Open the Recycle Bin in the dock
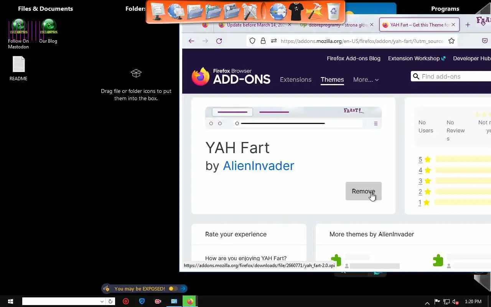The height and width of the screenshot is (307, 491). (x=333, y=12)
